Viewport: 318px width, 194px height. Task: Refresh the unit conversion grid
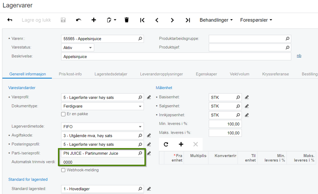166,144
